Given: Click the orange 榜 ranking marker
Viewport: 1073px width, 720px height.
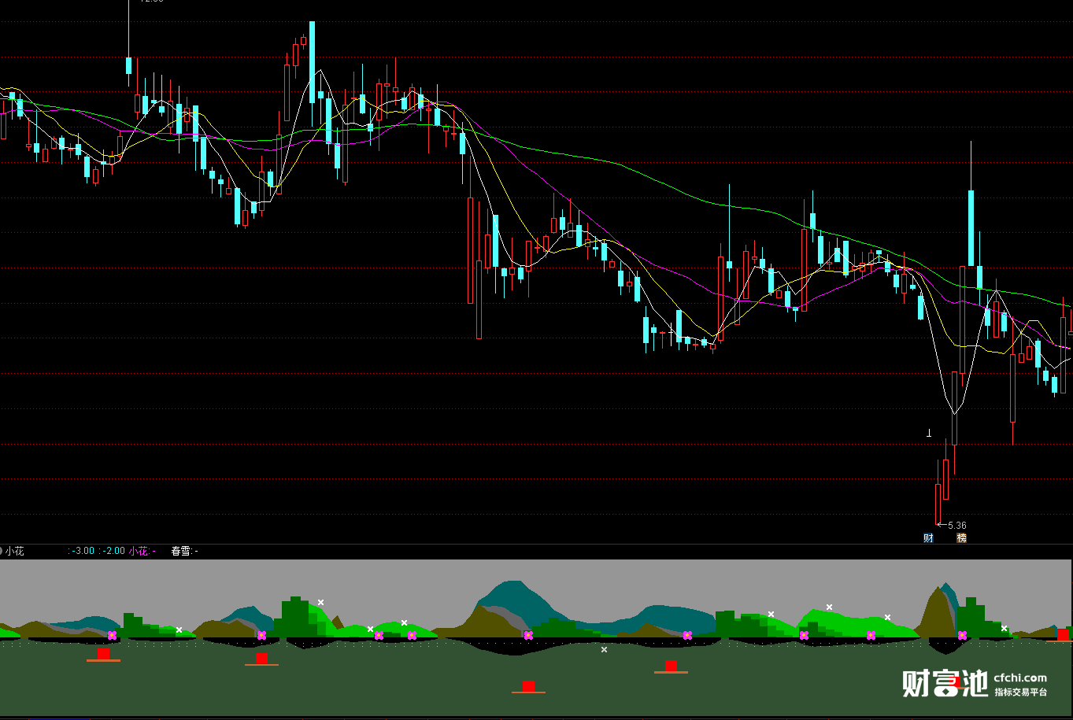Looking at the screenshot, I should coord(961,538).
